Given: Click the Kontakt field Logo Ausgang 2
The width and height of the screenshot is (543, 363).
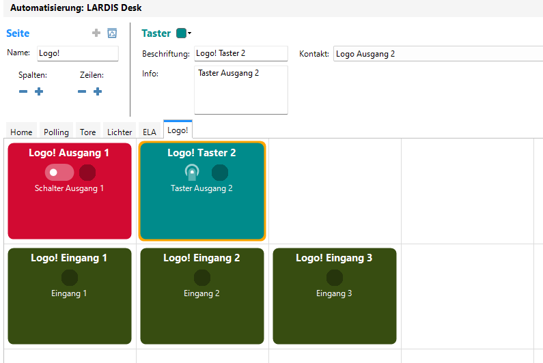Looking at the screenshot, I should click(x=438, y=54).
